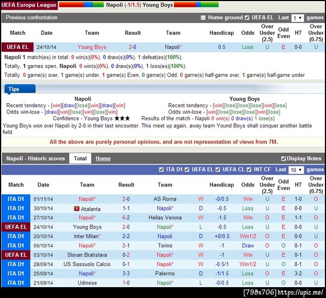326x298 pixels.
Task: Open the Last 10 games dropdown
Action: coord(296,170)
